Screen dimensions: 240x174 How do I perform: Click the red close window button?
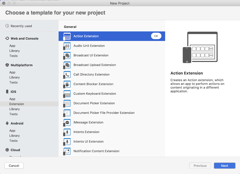point(4,3)
